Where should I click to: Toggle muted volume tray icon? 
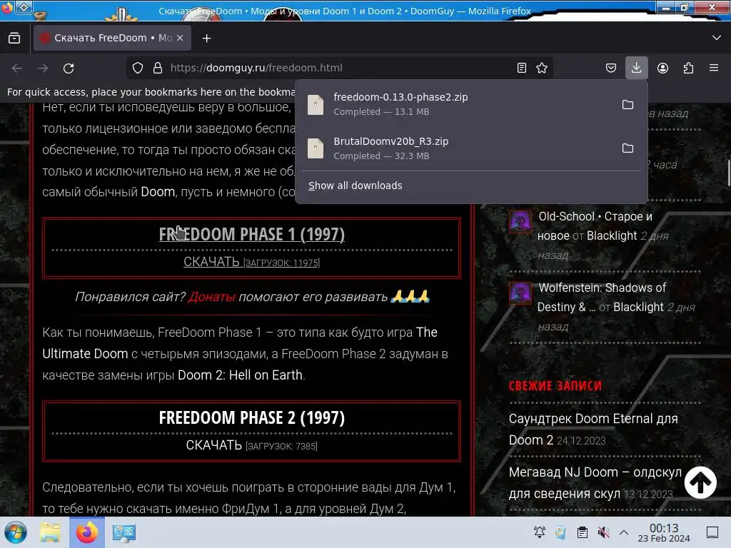(x=604, y=532)
